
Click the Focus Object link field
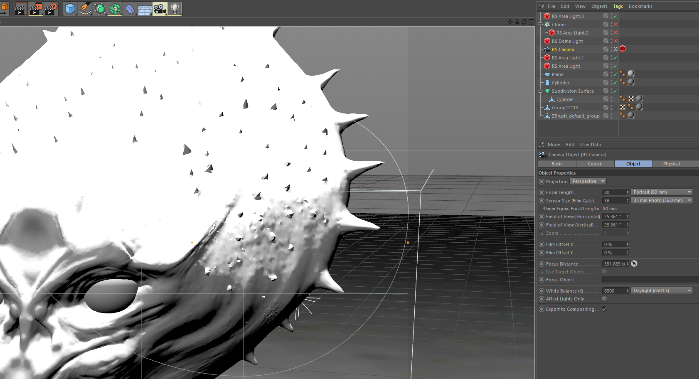point(650,280)
